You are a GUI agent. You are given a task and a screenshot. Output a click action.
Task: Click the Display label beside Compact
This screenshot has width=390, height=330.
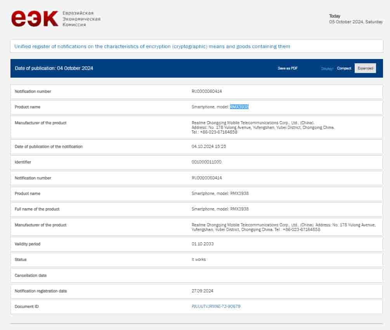tap(327, 69)
